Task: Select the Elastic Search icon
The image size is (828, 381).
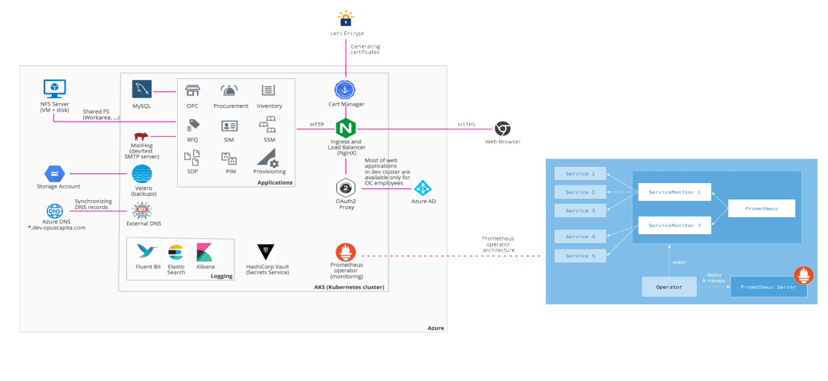Action: tap(176, 254)
